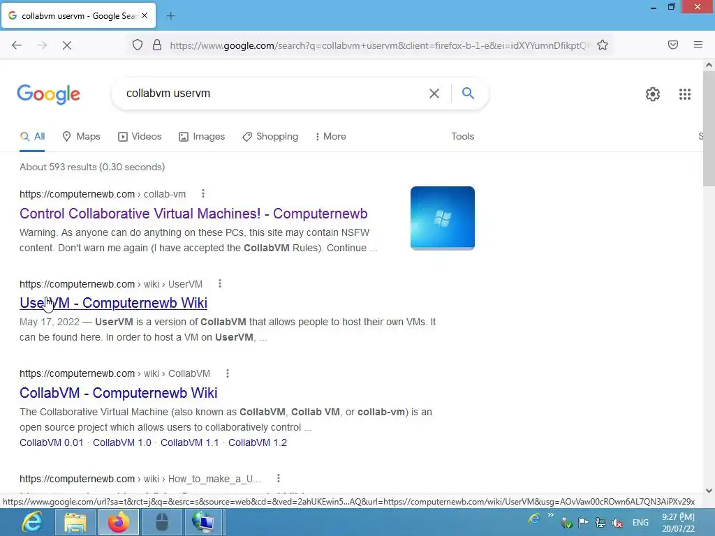Click the page scrollbar up arrow
Screen dimensions: 715x536
click(x=709, y=65)
